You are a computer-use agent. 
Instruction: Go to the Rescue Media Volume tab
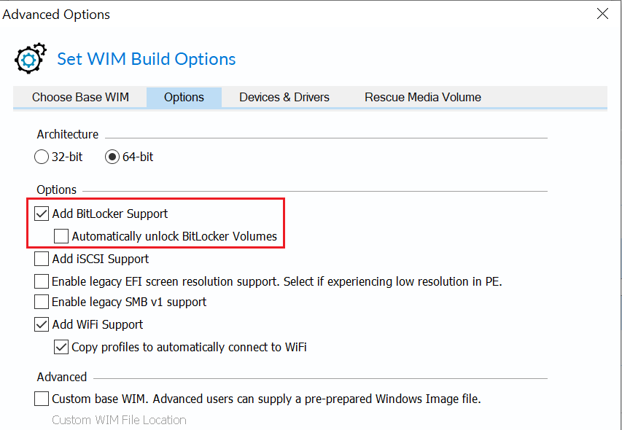pyautogui.click(x=423, y=97)
